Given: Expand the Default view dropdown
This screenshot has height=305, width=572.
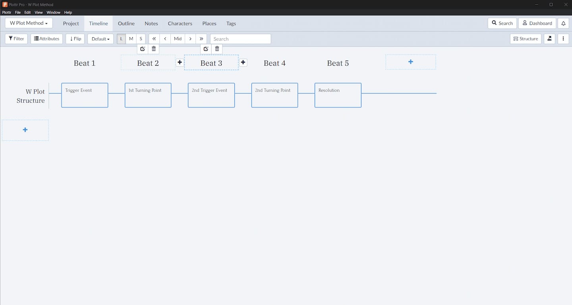Looking at the screenshot, I should pos(100,39).
